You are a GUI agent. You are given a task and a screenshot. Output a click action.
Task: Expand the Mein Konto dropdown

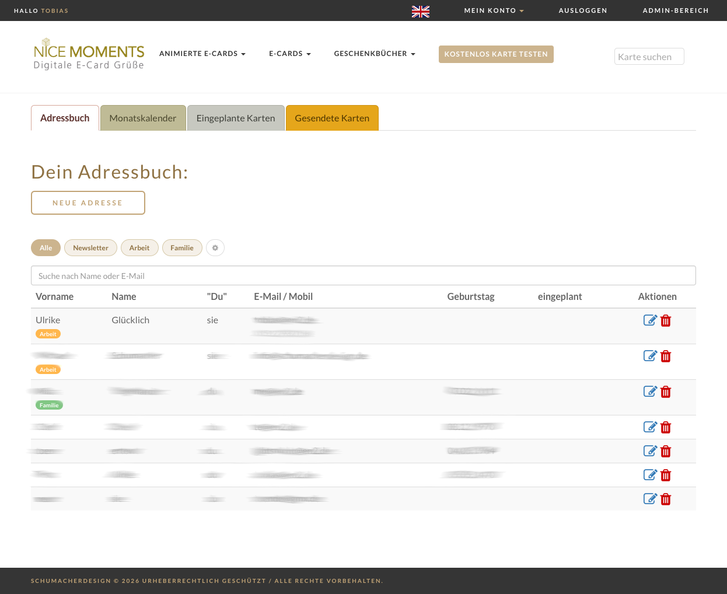tap(494, 11)
